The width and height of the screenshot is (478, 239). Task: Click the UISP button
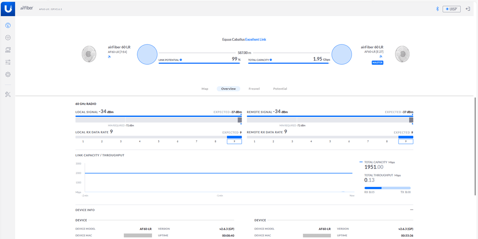451,9
